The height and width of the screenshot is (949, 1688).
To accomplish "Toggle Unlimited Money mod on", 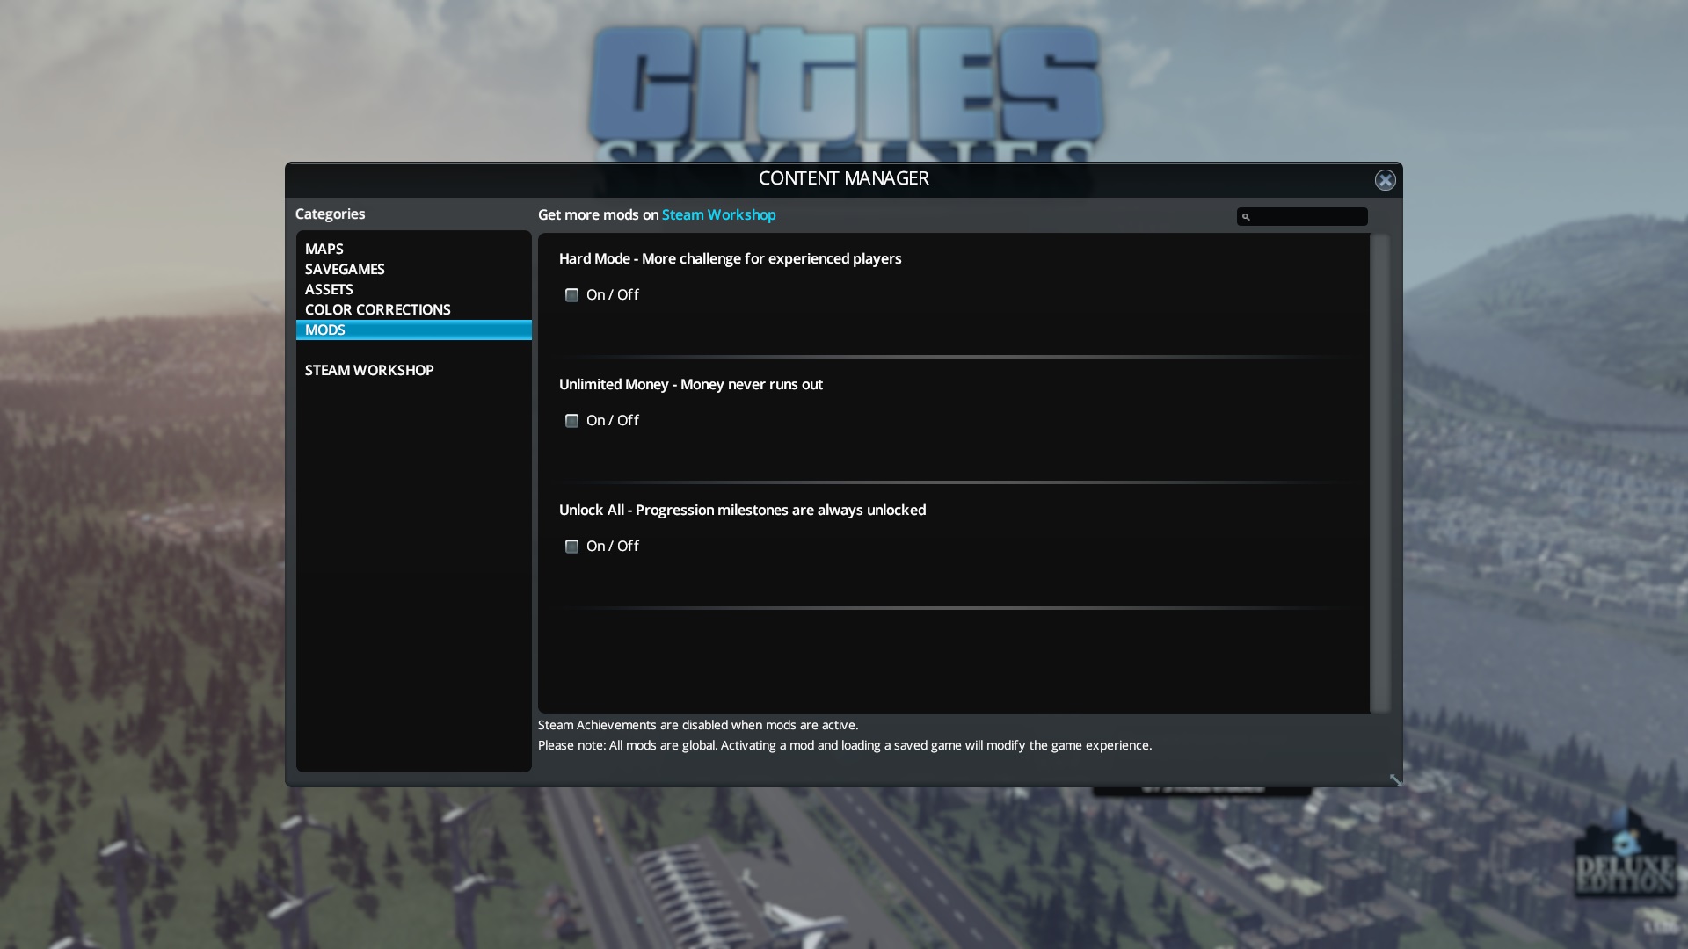I will click(571, 421).
